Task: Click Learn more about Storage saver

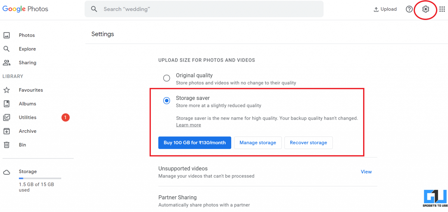Action: [x=188, y=125]
